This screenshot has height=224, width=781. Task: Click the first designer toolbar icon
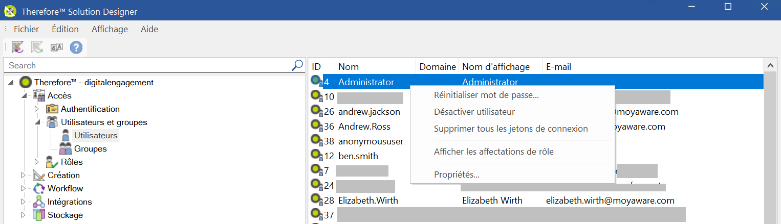click(x=18, y=47)
